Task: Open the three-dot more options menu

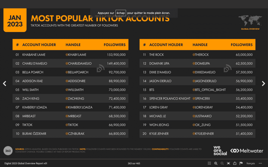Action: [260, 163]
